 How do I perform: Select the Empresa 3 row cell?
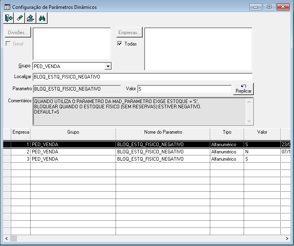pyautogui.click(x=21, y=159)
